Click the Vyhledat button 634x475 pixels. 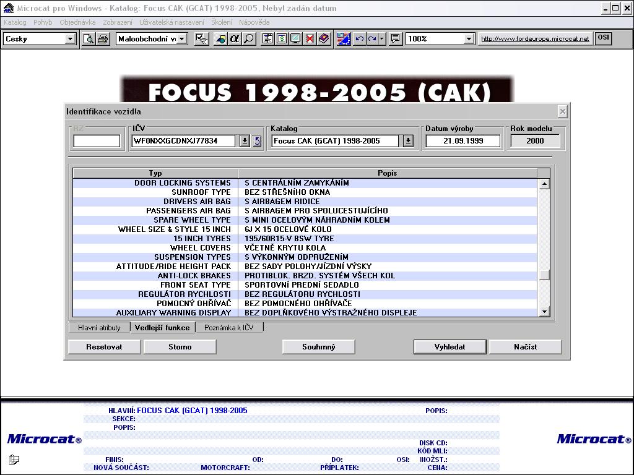pyautogui.click(x=450, y=347)
